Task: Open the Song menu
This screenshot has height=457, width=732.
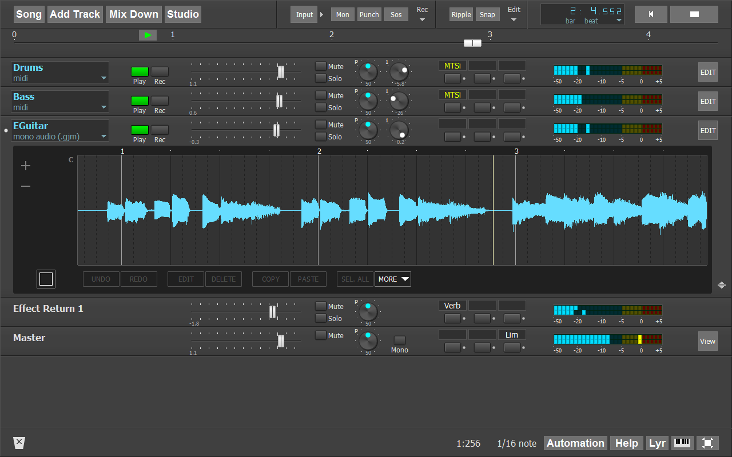Action: pyautogui.click(x=29, y=14)
